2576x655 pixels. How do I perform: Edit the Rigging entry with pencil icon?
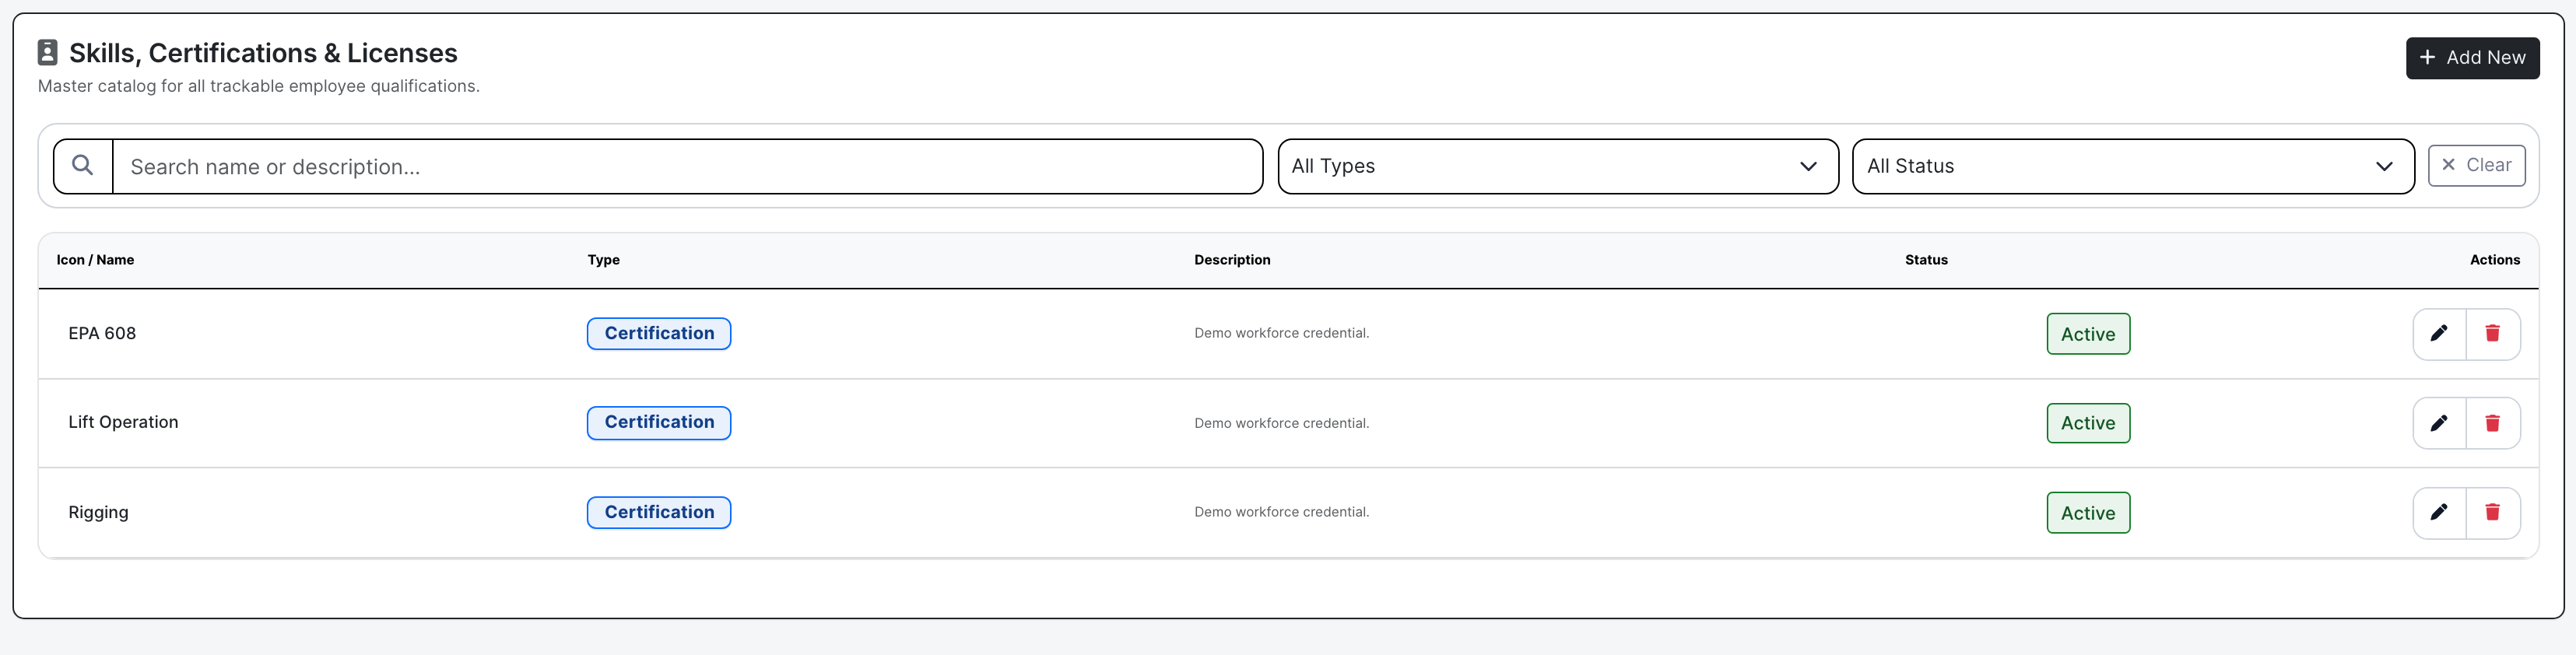(x=2439, y=512)
